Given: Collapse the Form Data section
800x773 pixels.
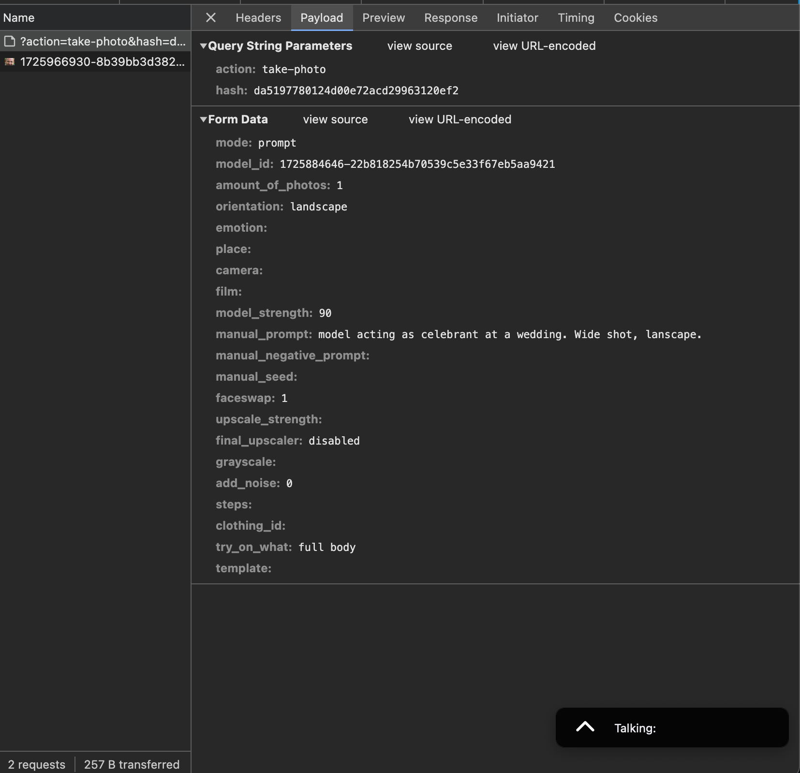Looking at the screenshot, I should click(x=204, y=119).
